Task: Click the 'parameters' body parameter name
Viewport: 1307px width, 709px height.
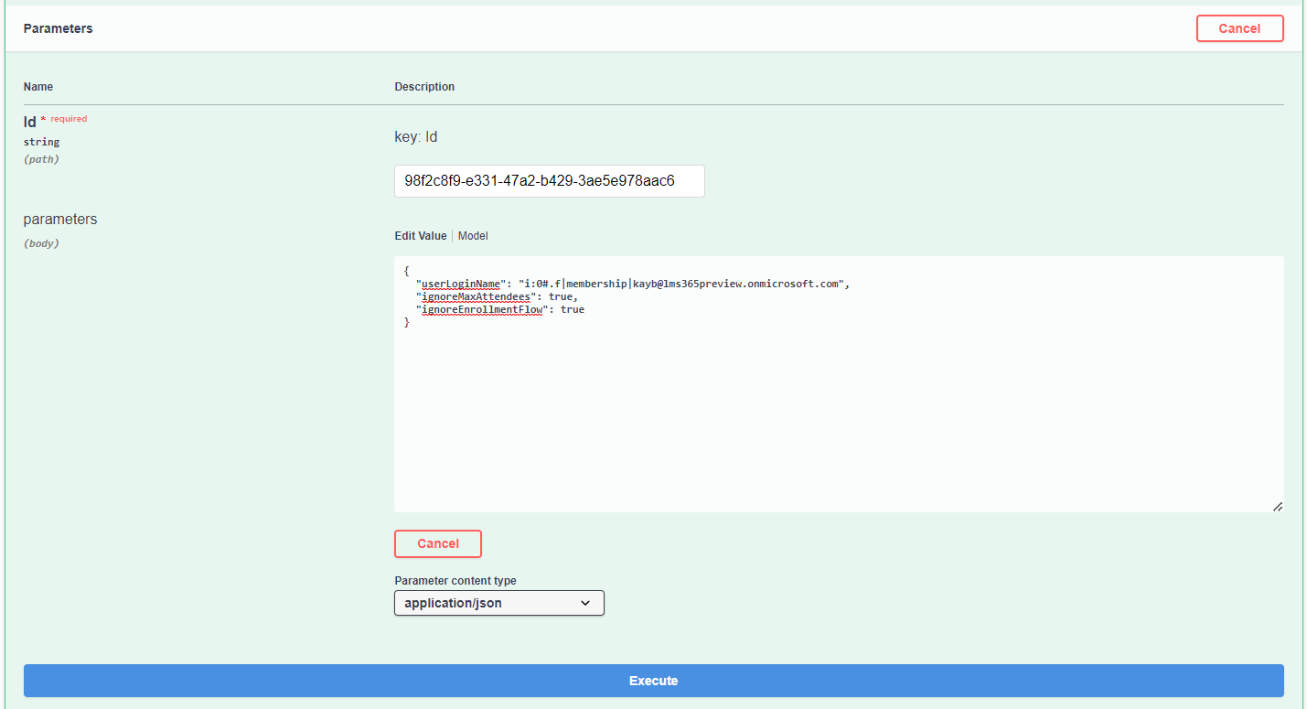Action: [x=60, y=220]
